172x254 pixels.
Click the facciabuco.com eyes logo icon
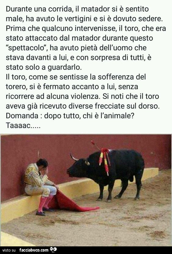pos(53,249)
